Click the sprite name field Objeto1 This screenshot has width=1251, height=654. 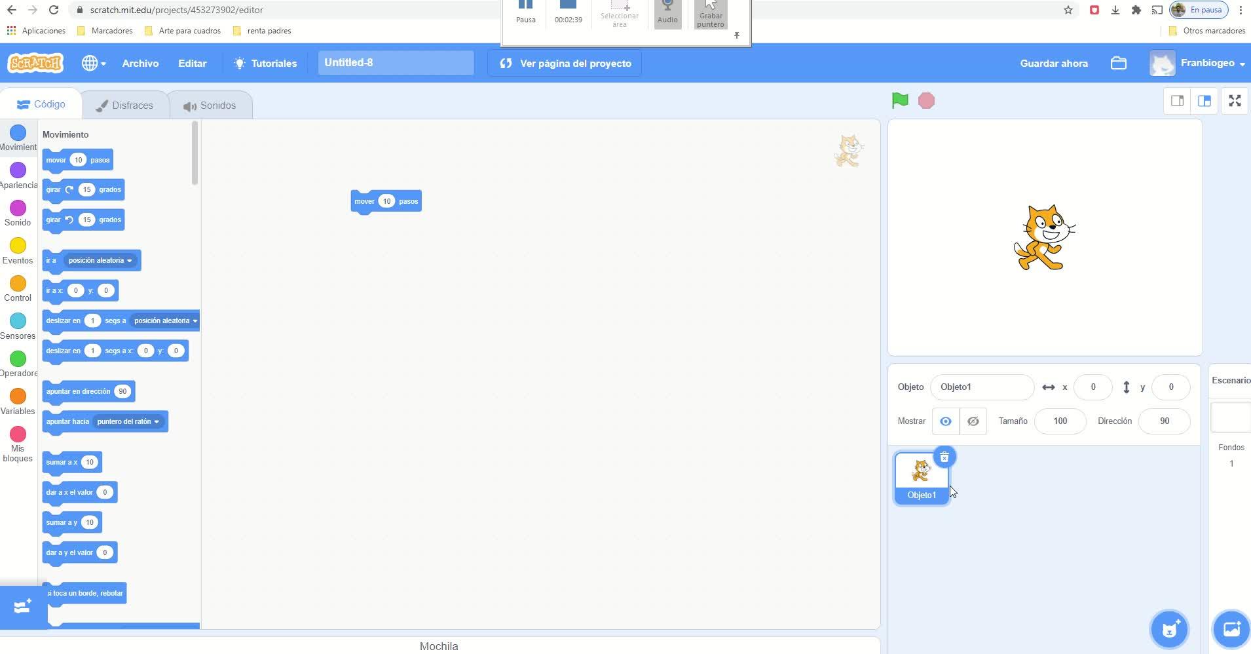[982, 387]
